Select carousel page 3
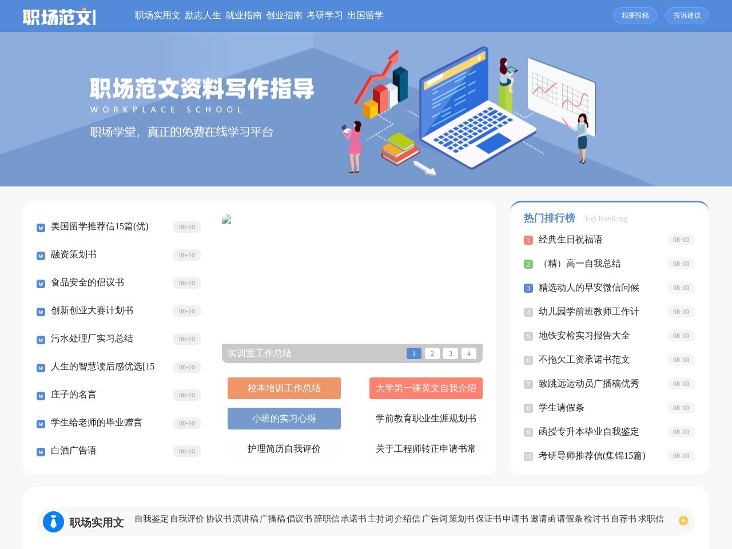The image size is (732, 549). pyautogui.click(x=451, y=353)
